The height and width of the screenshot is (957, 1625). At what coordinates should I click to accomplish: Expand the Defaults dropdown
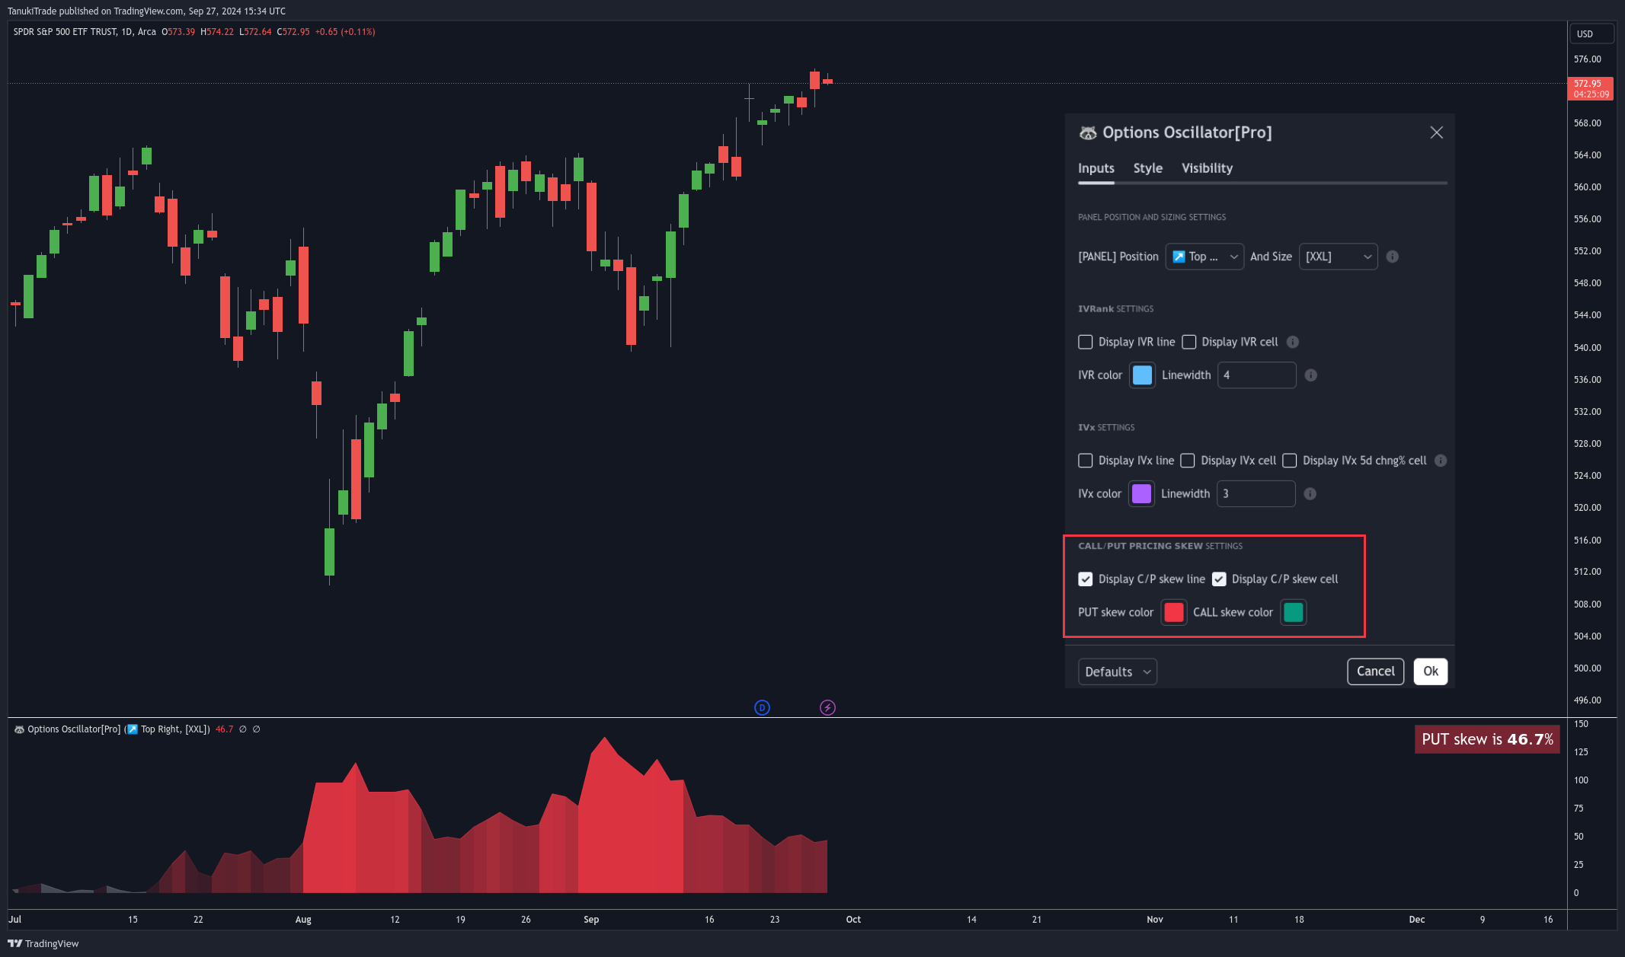coord(1118,671)
